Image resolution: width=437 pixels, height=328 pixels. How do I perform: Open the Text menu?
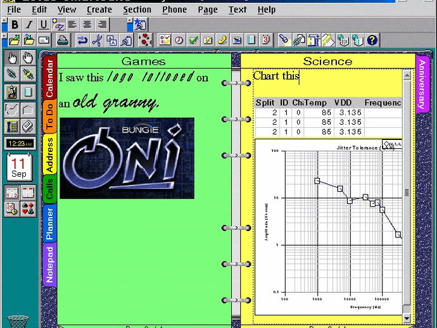point(237,9)
